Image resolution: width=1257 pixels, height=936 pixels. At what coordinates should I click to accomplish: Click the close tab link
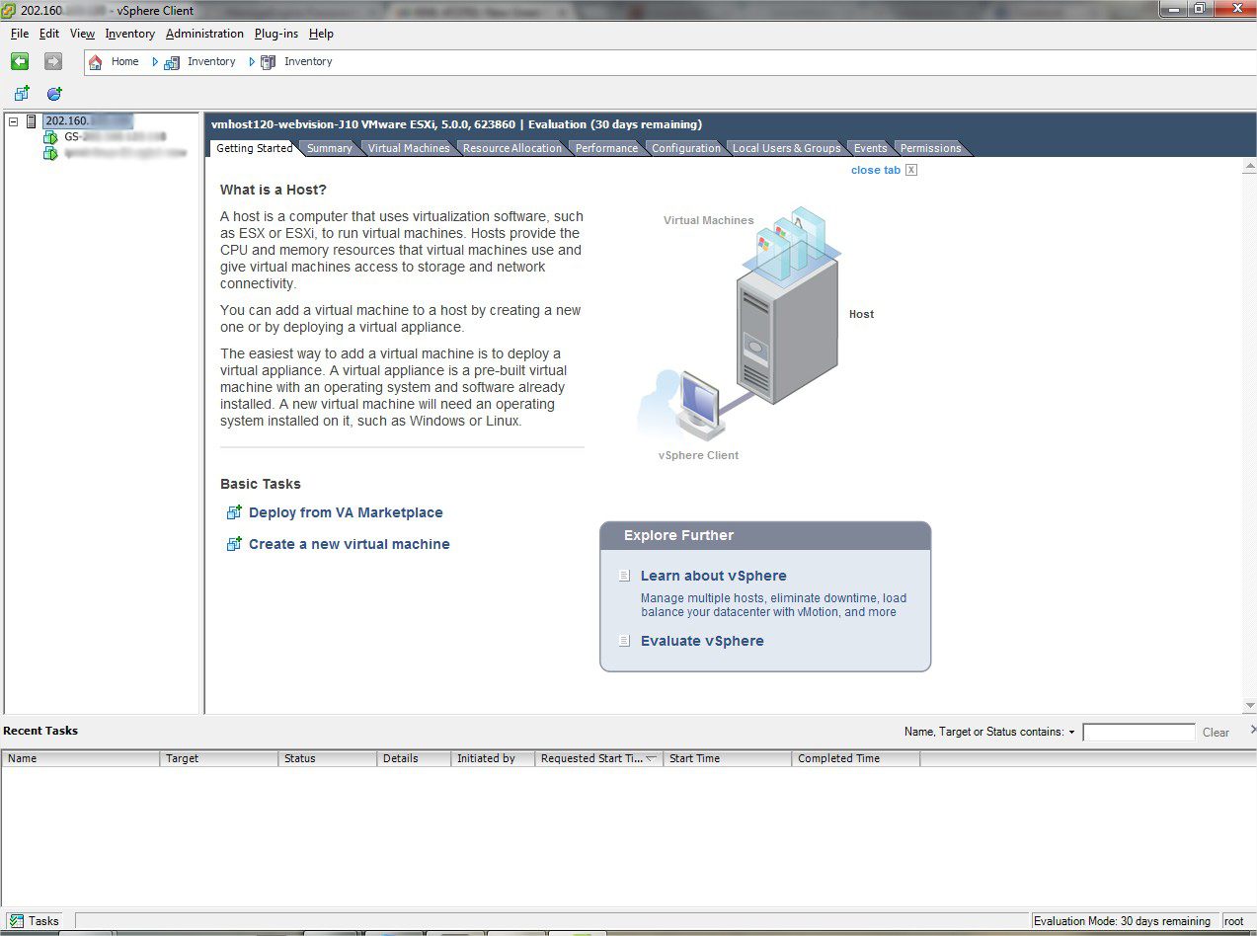[876, 170]
